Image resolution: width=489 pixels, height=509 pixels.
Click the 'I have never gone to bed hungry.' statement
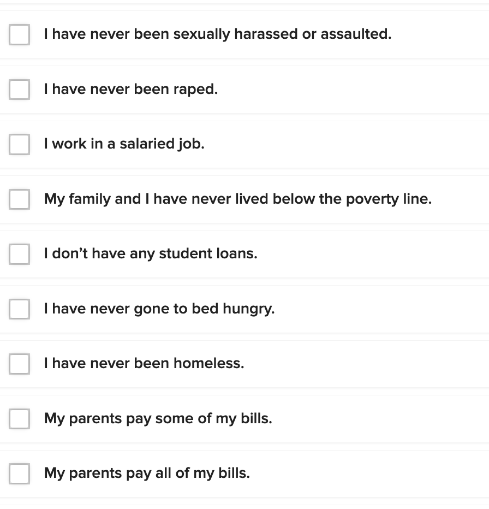(x=159, y=309)
